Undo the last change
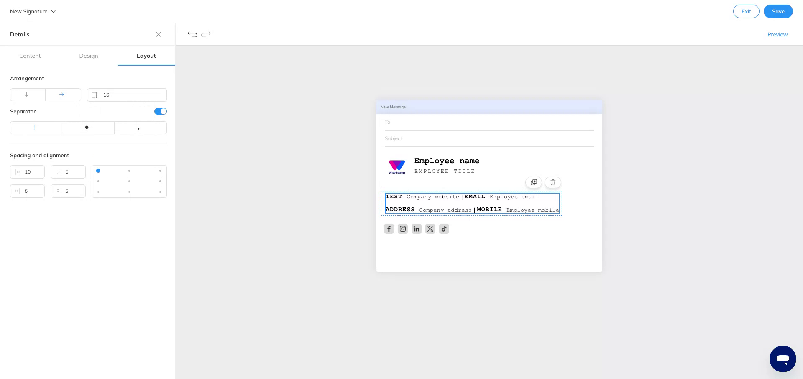Viewport: 803px width, 379px height. [x=192, y=34]
